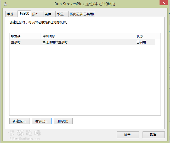Sort by the 状态 column header
The height and width of the screenshot is (143, 170).
point(145,36)
